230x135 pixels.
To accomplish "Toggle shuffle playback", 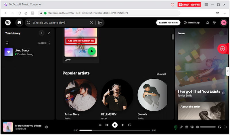I will tap(100, 125).
